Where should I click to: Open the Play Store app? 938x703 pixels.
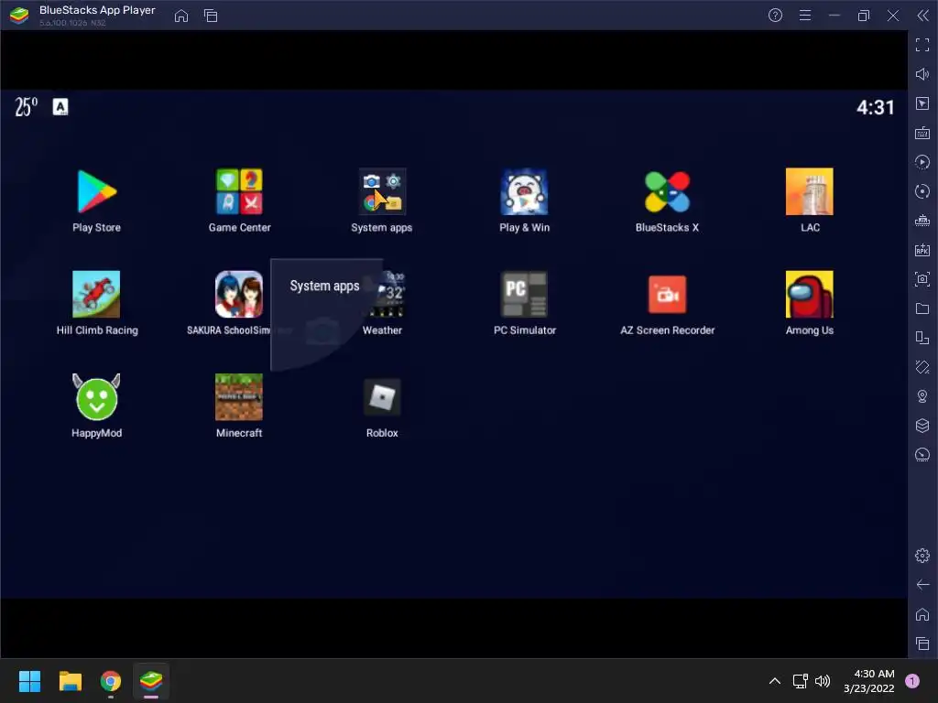point(96,192)
